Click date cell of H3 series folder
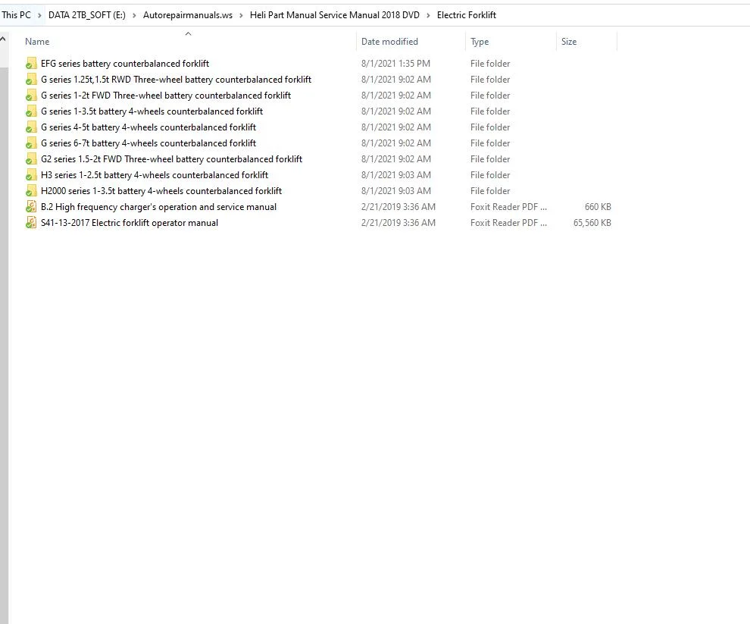 pyautogui.click(x=396, y=175)
